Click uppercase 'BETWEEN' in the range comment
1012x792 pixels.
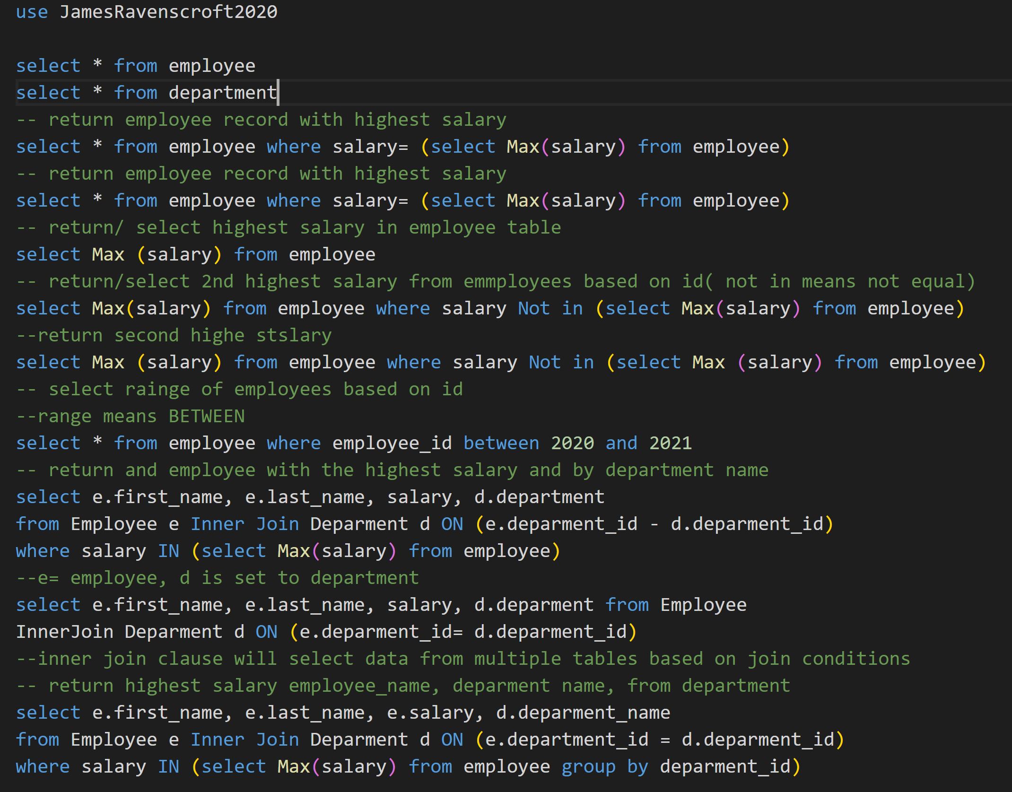coord(206,416)
